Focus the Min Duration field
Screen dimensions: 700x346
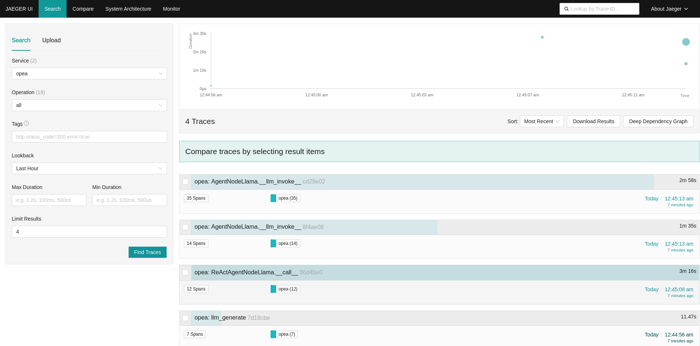129,200
